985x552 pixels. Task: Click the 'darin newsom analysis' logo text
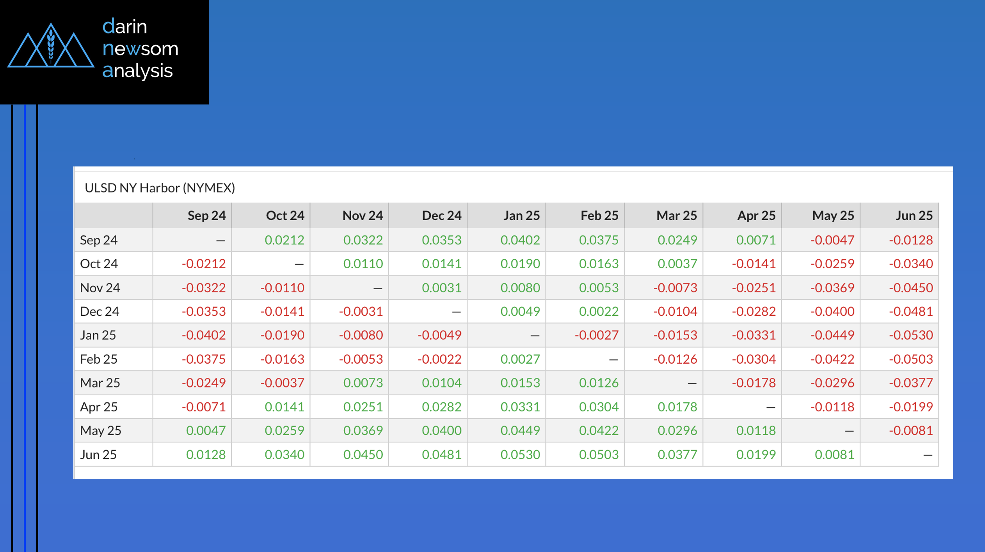pos(140,49)
